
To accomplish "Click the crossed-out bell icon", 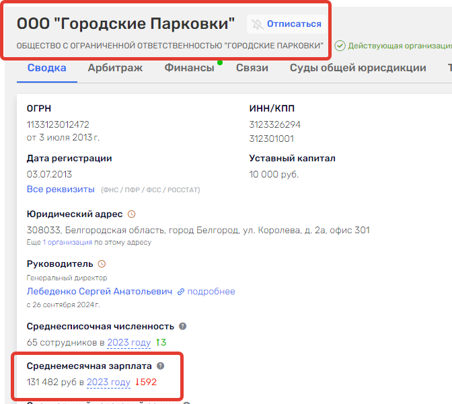I will coord(257,24).
